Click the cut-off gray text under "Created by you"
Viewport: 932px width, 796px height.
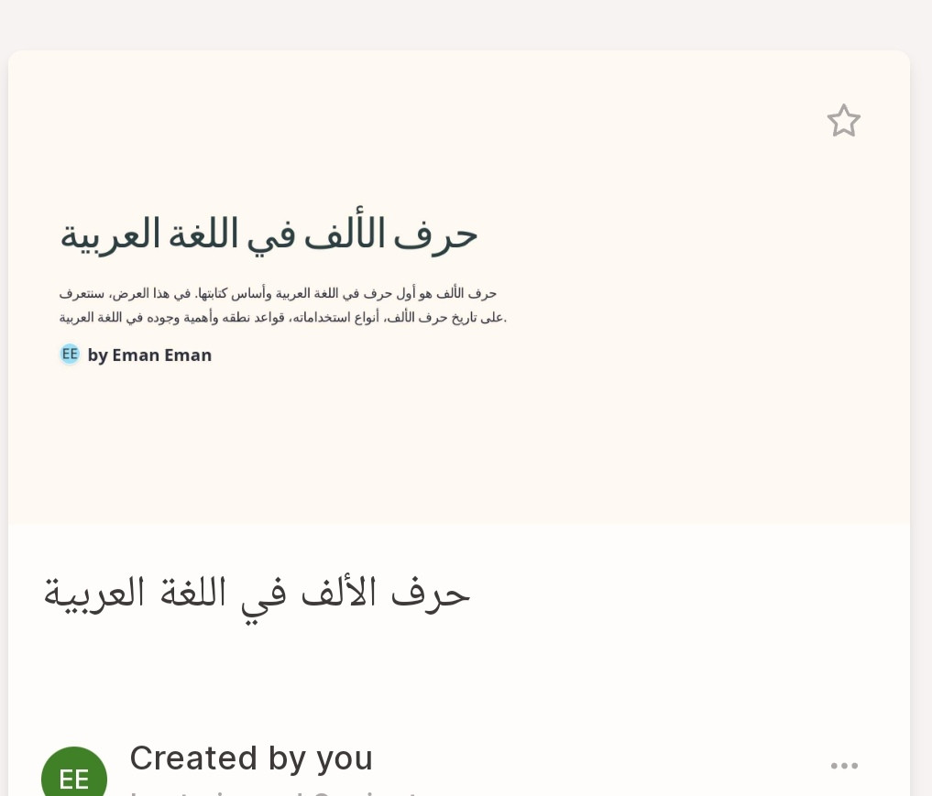273,792
